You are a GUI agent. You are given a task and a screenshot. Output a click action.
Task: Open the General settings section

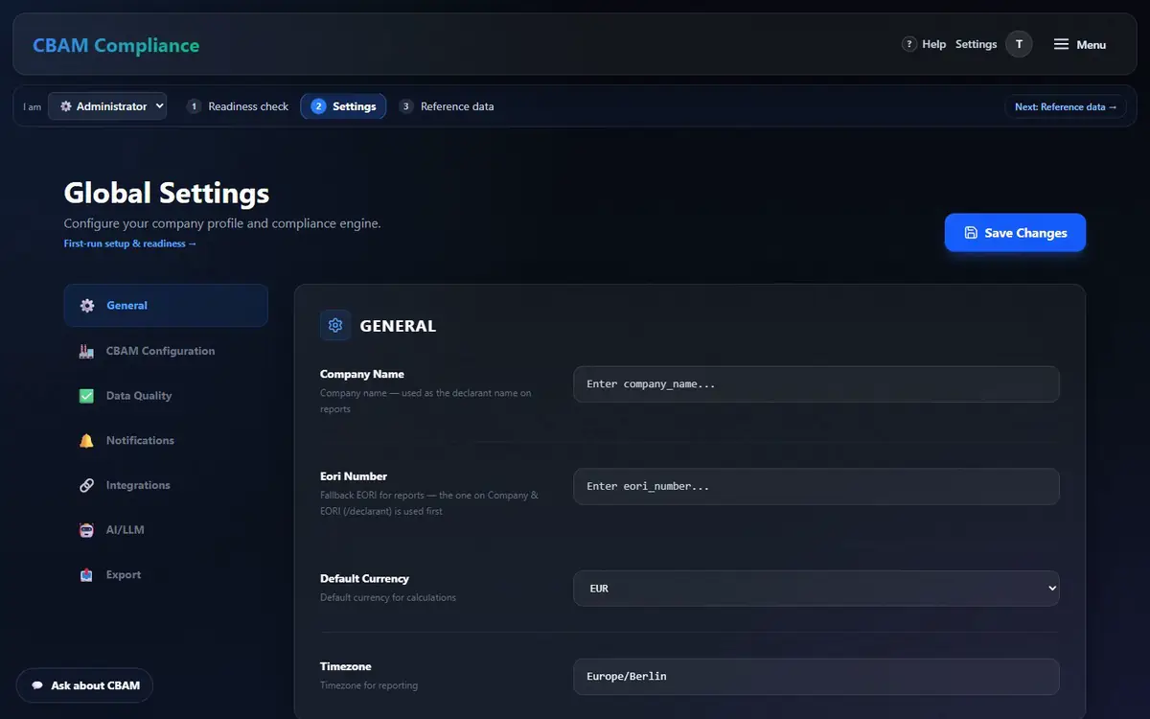[x=166, y=306]
